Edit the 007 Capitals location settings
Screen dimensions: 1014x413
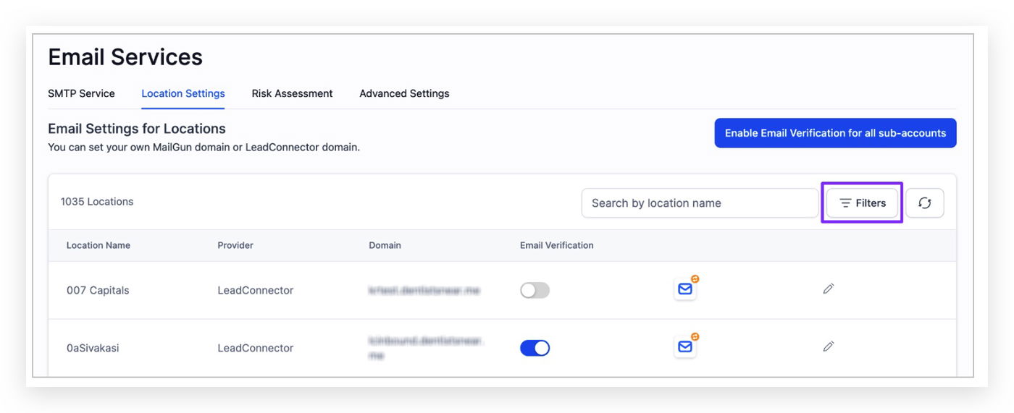(x=829, y=289)
